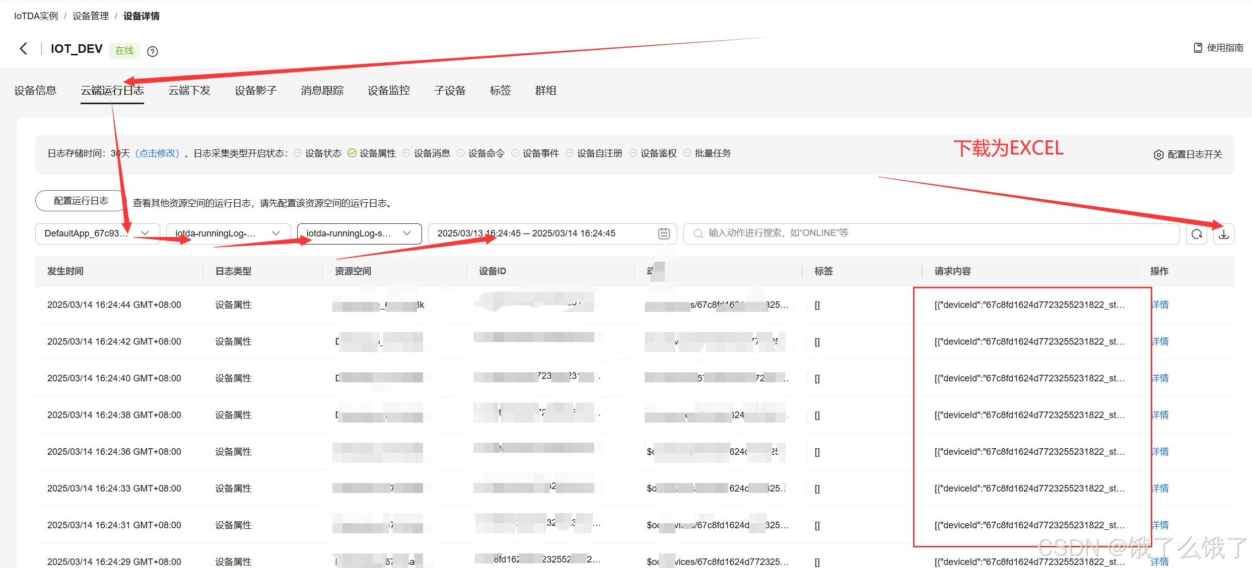Switch to the 设备影子 tab
This screenshot has height=568, width=1252.
click(x=255, y=91)
